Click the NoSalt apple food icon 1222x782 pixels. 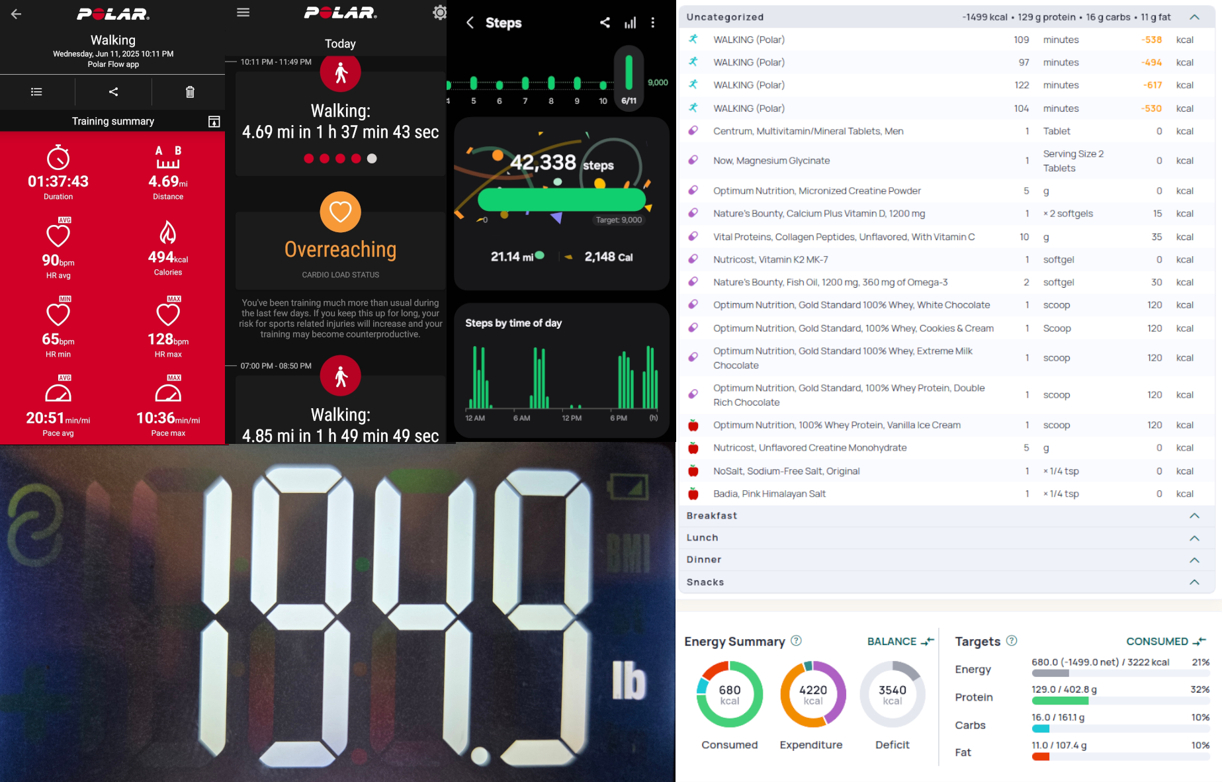click(x=693, y=471)
